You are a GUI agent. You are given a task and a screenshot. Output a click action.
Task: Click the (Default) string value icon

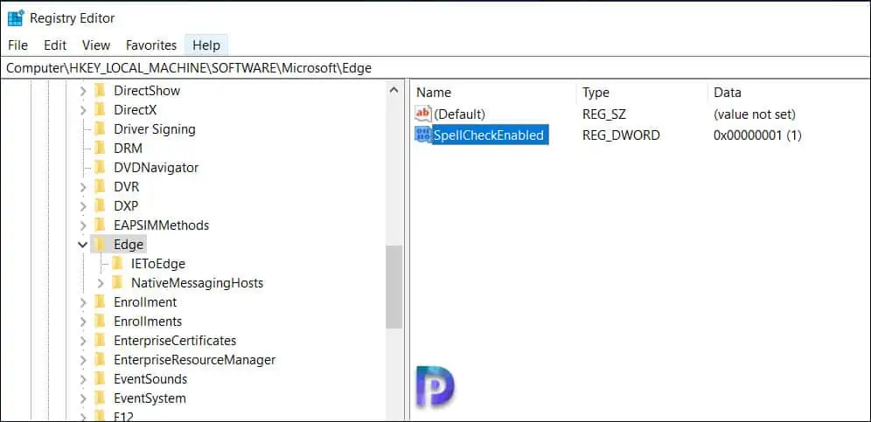[x=423, y=114]
